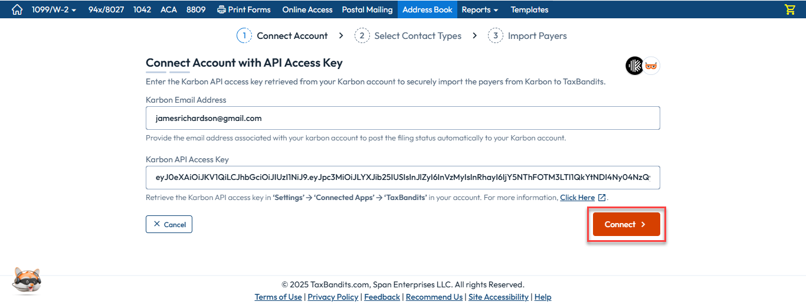806x308 pixels.
Task: Click the Karbon Email Address field
Action: [x=402, y=118]
